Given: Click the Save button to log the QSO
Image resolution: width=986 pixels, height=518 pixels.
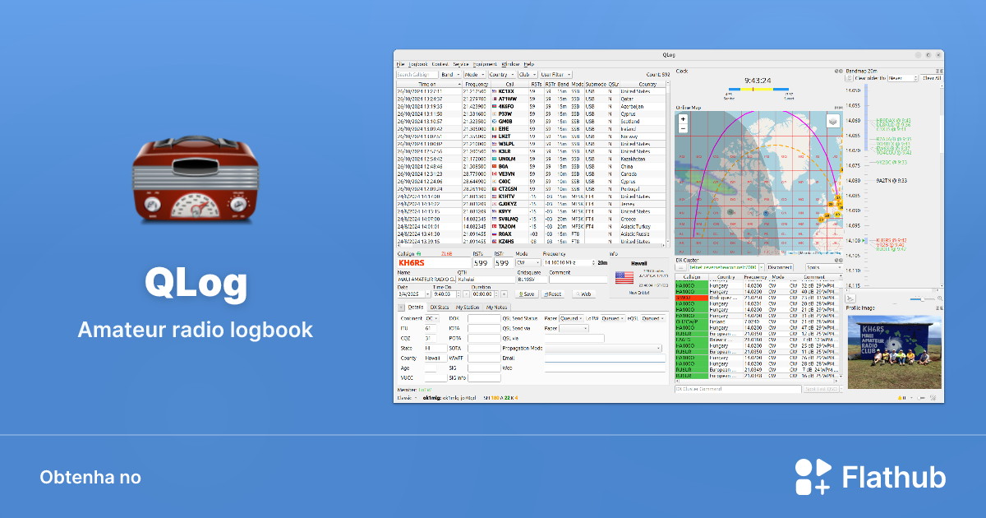Looking at the screenshot, I should (x=527, y=294).
